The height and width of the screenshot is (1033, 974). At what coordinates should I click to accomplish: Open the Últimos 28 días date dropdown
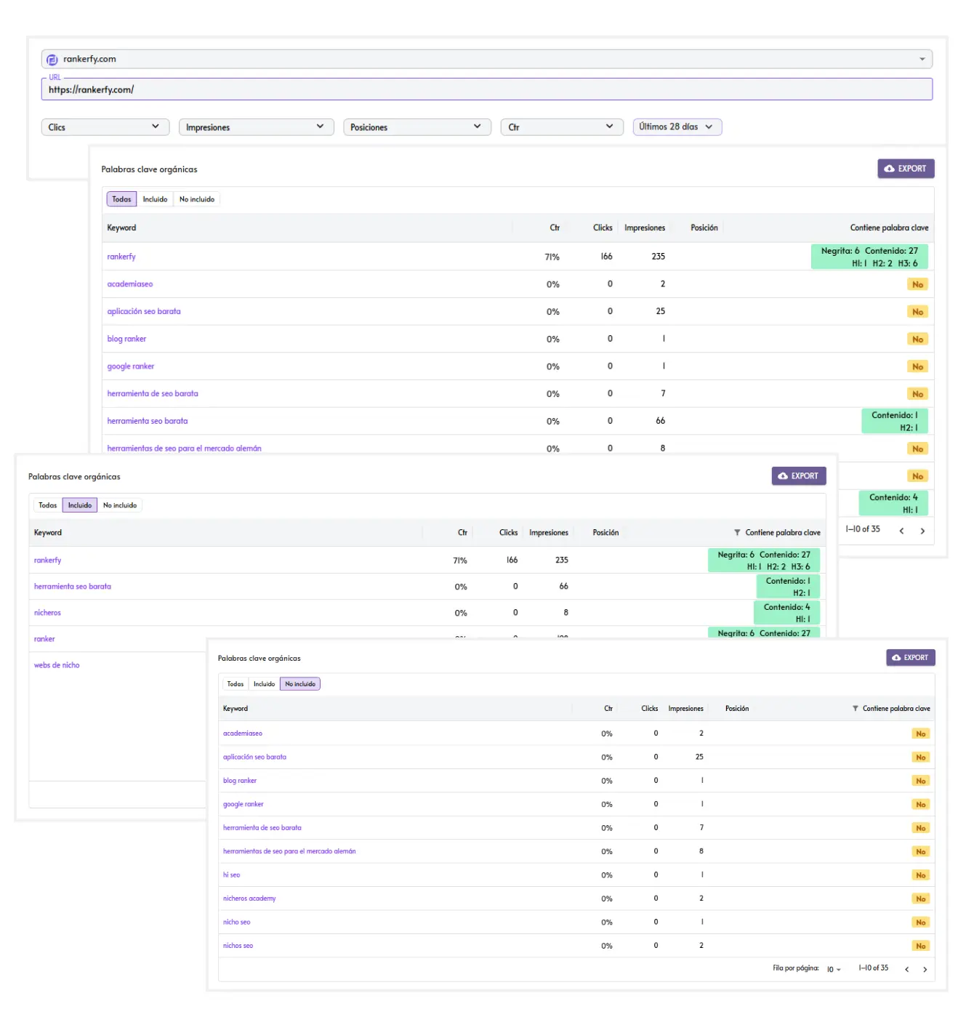point(677,127)
